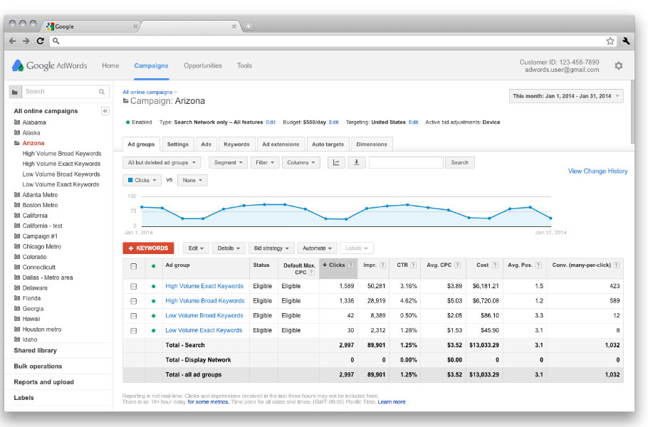The height and width of the screenshot is (427, 648).
Task: Click the chart toggle icon button
Action: click(x=336, y=162)
